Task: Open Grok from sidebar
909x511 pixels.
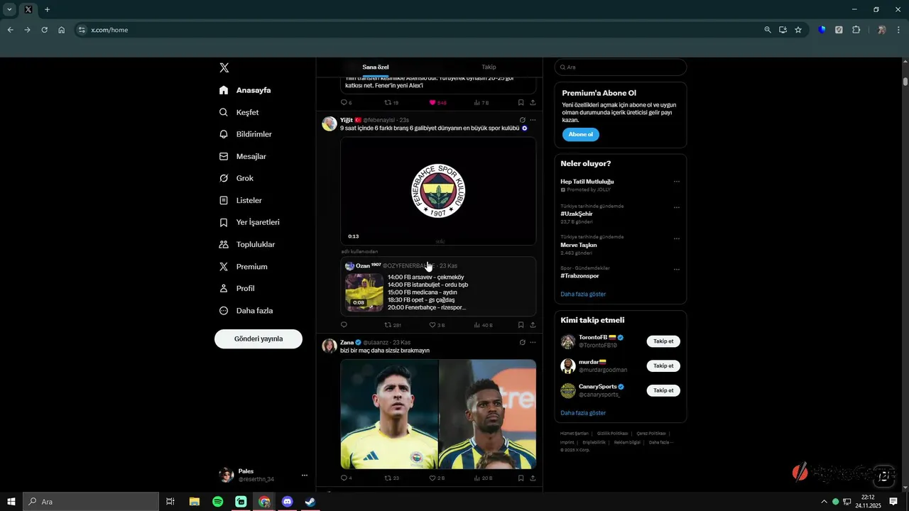Action: click(236, 178)
